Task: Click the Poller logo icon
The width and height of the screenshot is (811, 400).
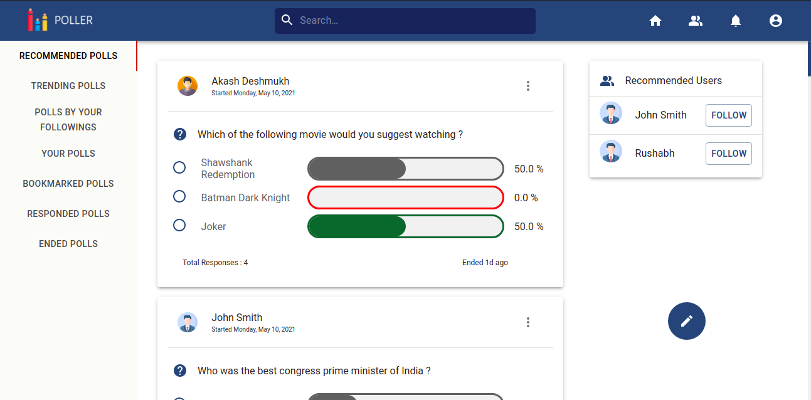Action: pos(38,20)
